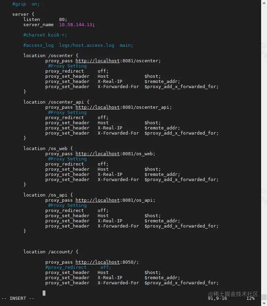This screenshot has width=267, height=306.
Task: Click the 12% scroll percentage indicator
Action: [x=250, y=298]
